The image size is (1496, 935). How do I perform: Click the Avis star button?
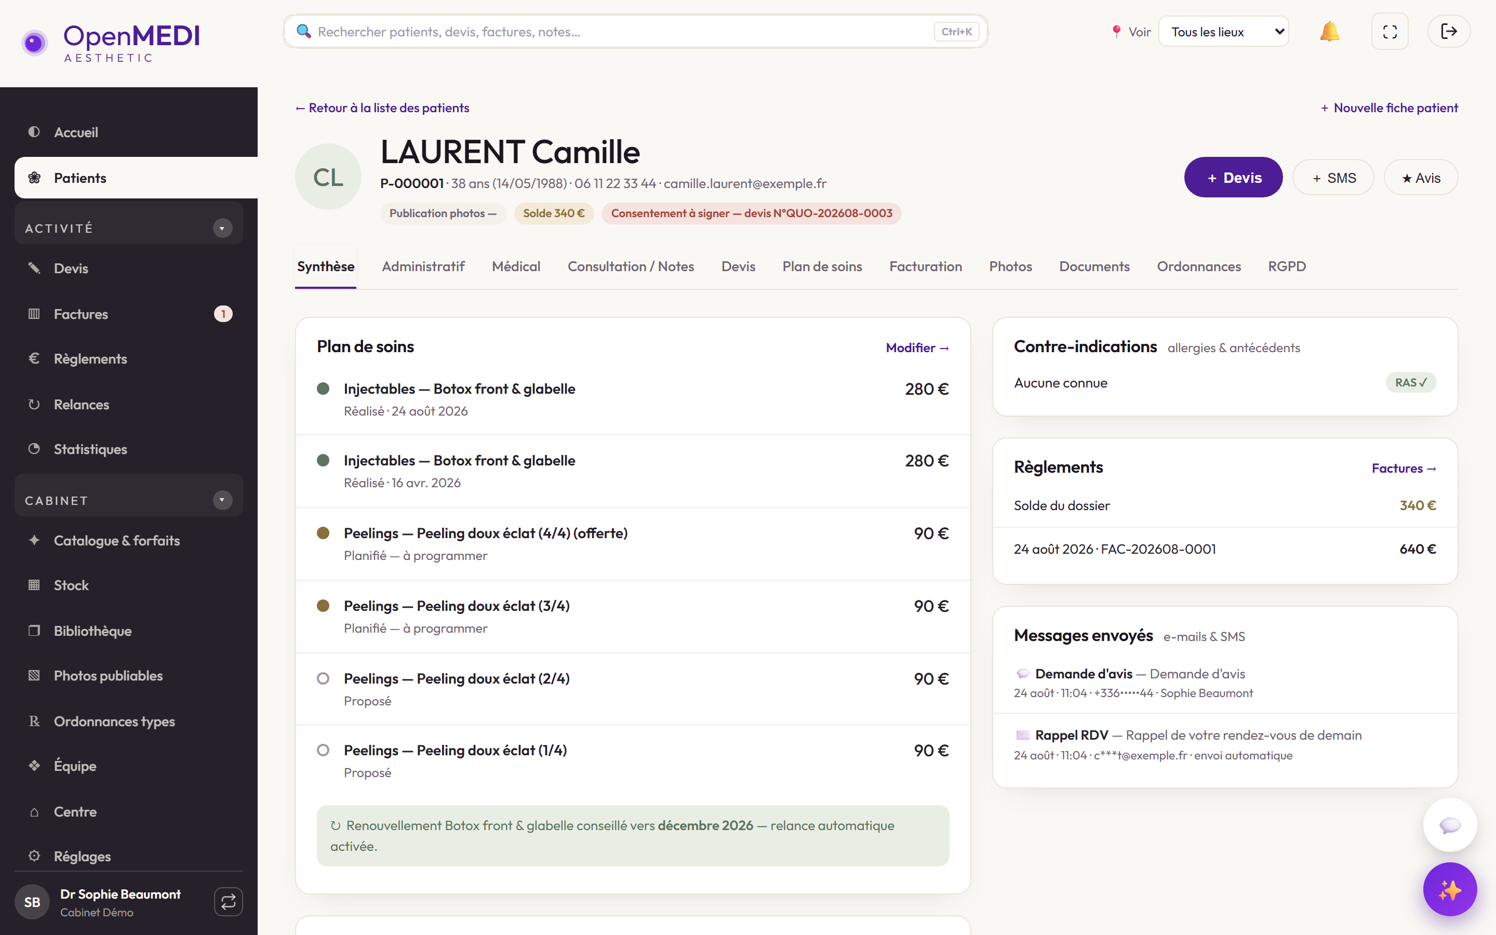point(1421,178)
